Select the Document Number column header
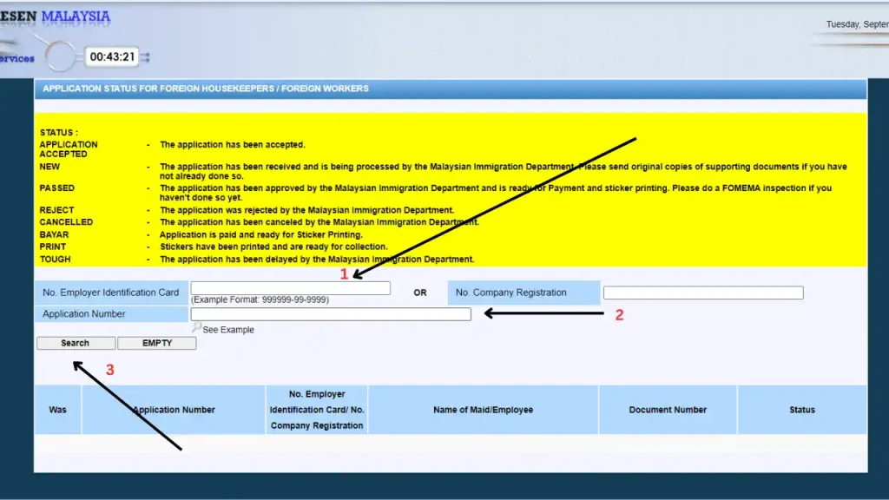 (x=668, y=410)
